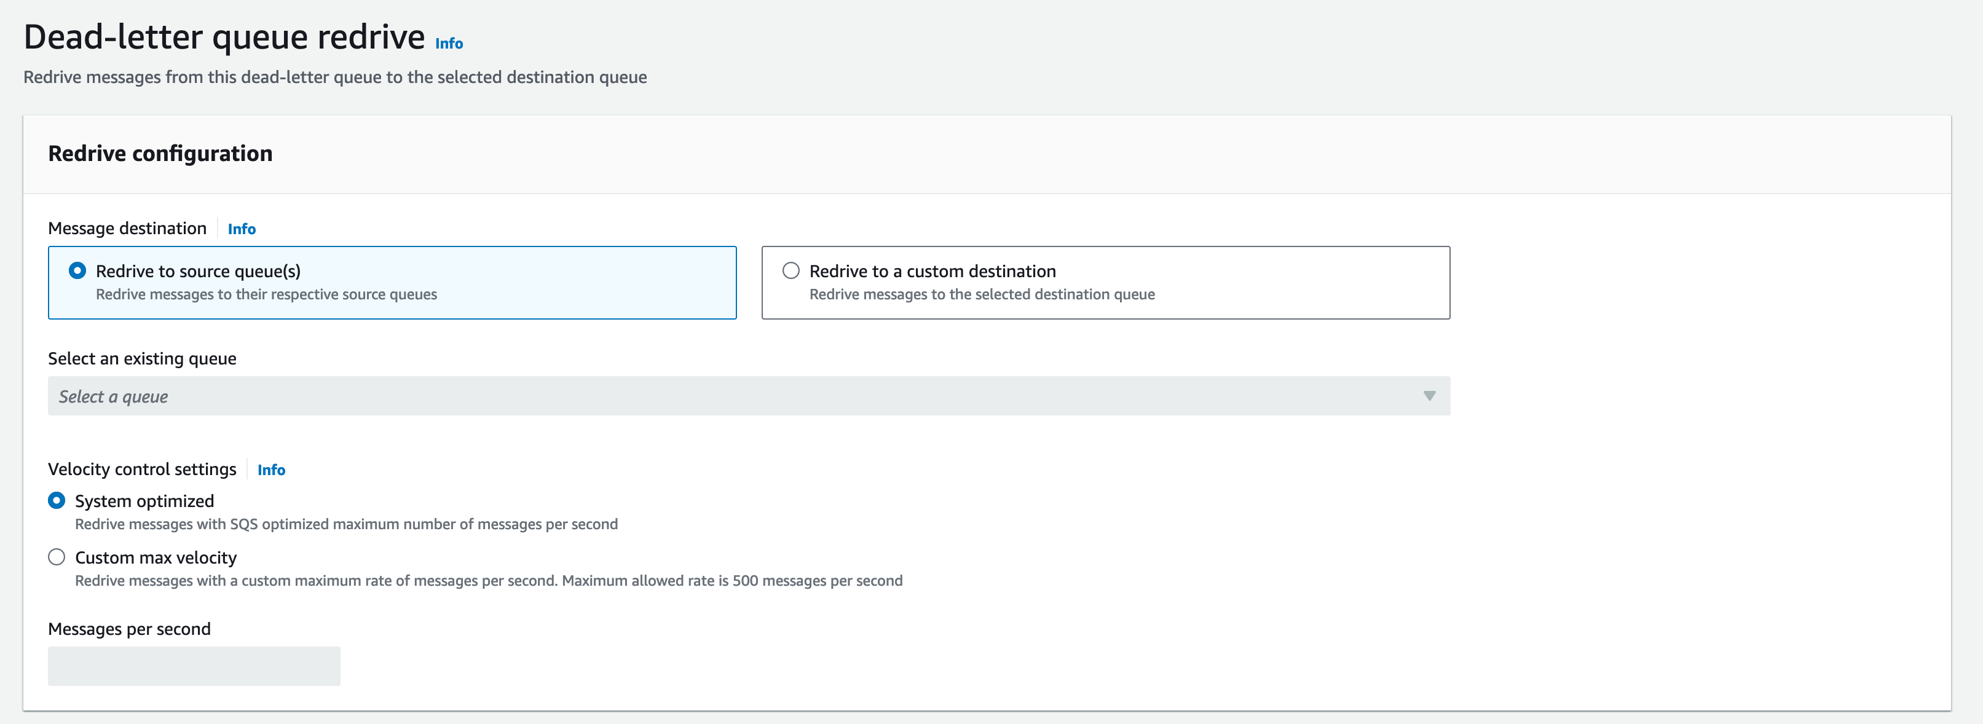Screen dimensions: 1983x724
Task: Open Info link next to page title
Action: [x=449, y=44]
